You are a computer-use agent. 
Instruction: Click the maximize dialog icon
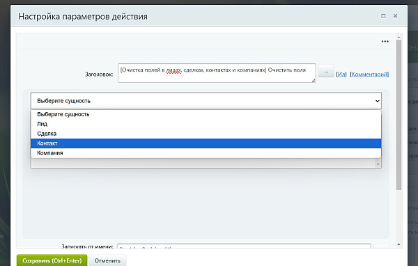[x=383, y=16]
